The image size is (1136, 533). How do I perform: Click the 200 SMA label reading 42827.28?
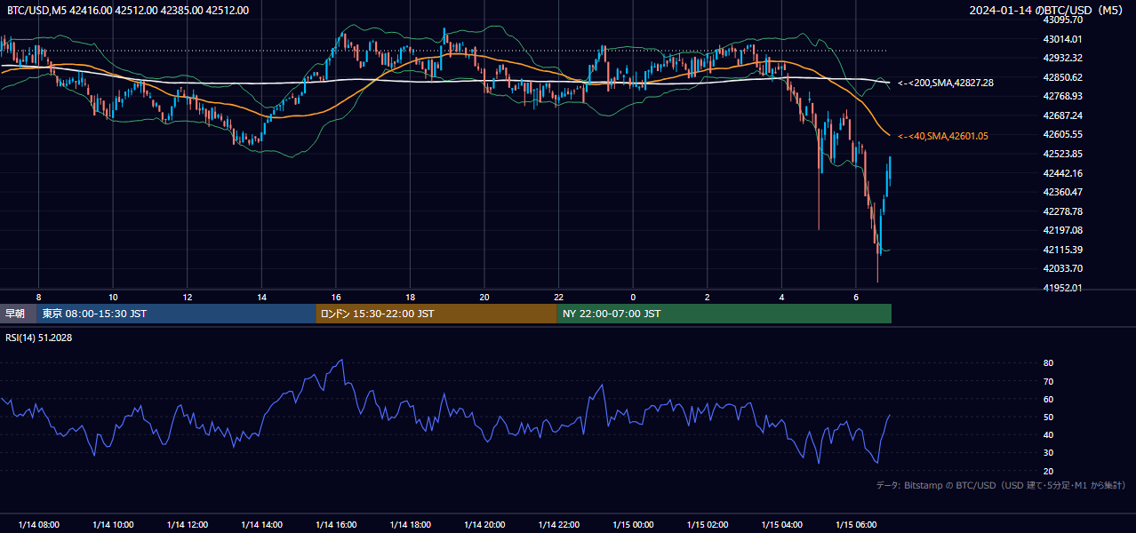click(x=946, y=83)
